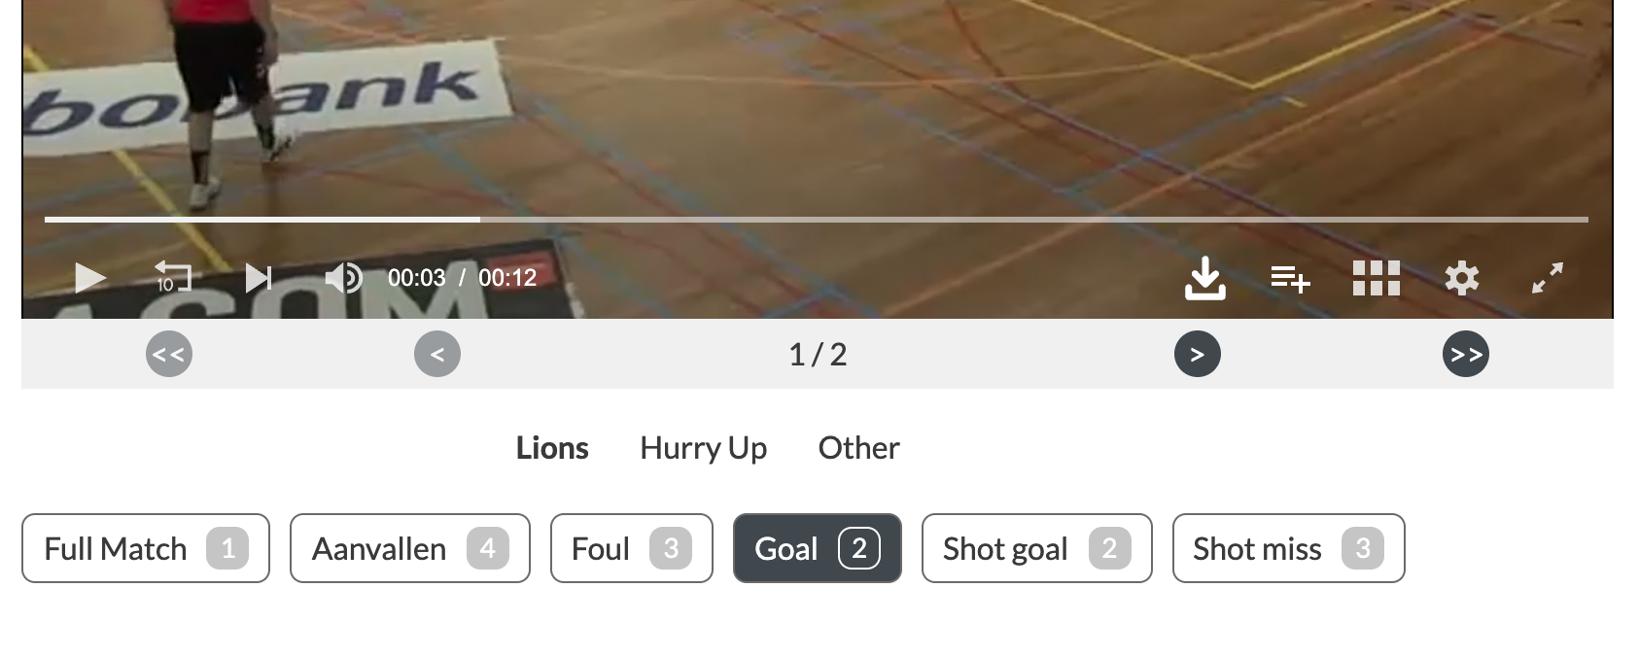Open video settings gear
Image resolution: width=1639 pixels, height=657 pixels.
point(1461,278)
